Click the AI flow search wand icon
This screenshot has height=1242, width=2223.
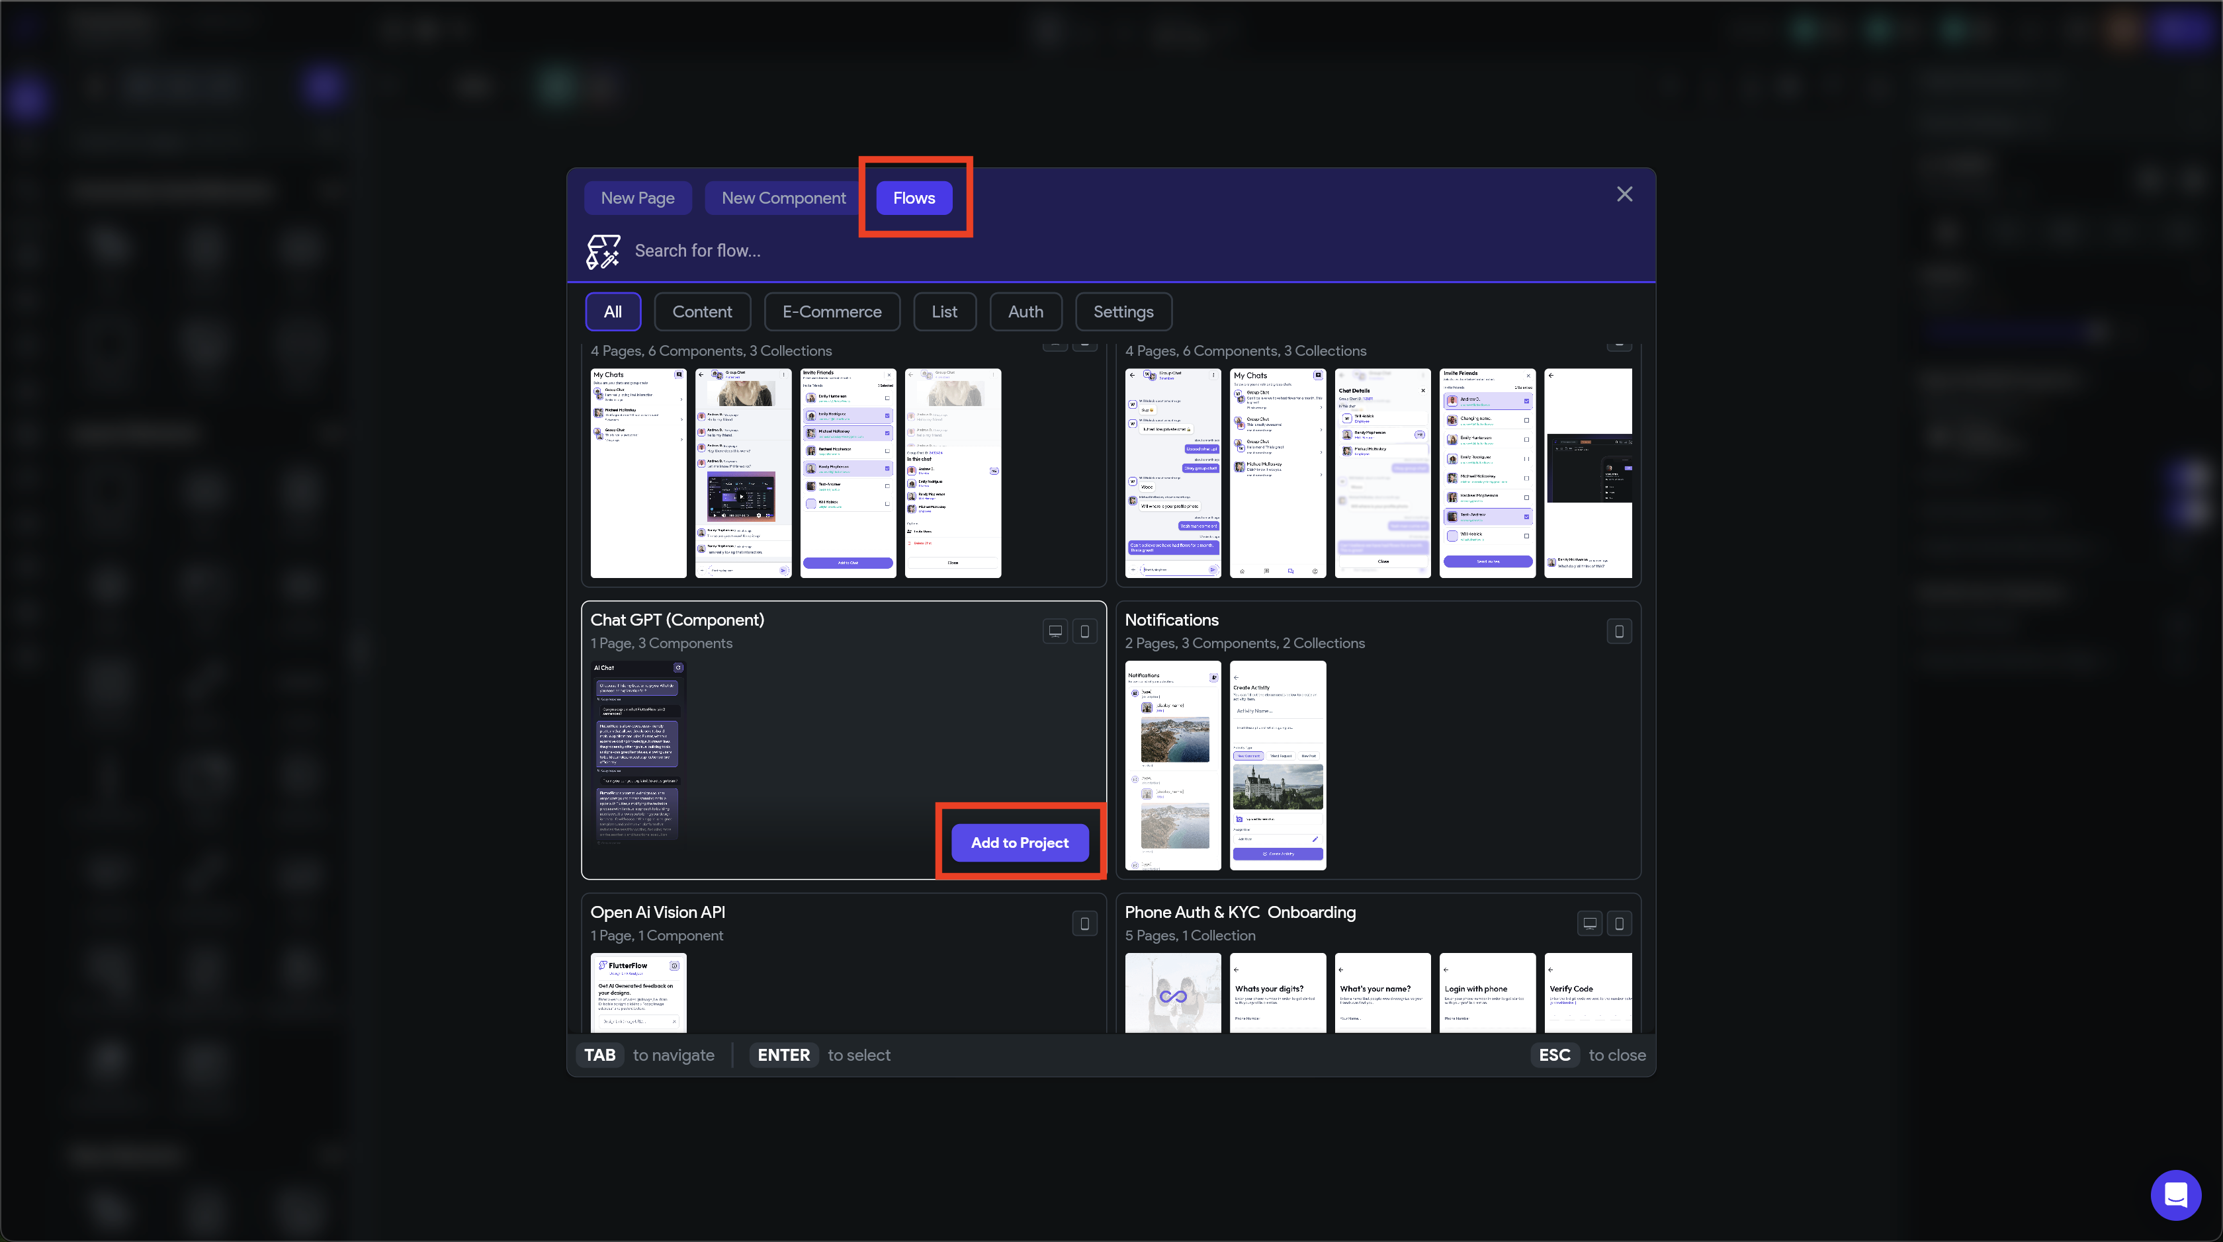602,251
